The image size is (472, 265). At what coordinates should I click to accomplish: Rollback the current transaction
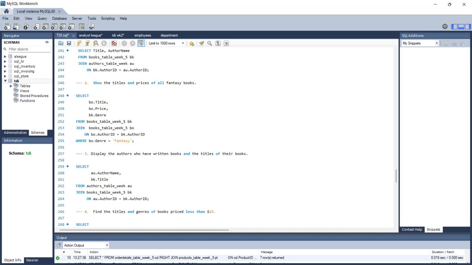pos(133,43)
